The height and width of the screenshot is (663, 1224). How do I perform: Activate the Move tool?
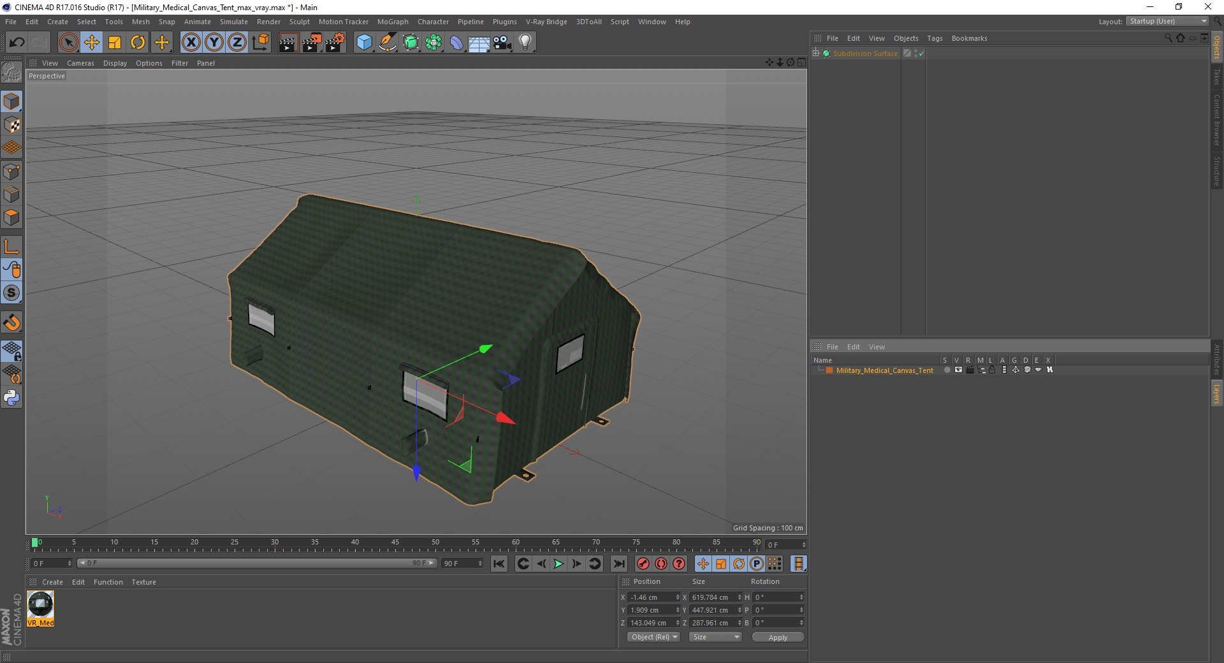click(x=92, y=43)
